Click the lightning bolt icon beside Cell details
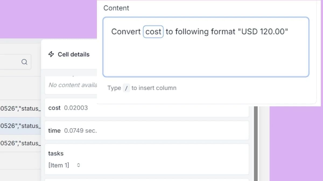 click(51, 54)
